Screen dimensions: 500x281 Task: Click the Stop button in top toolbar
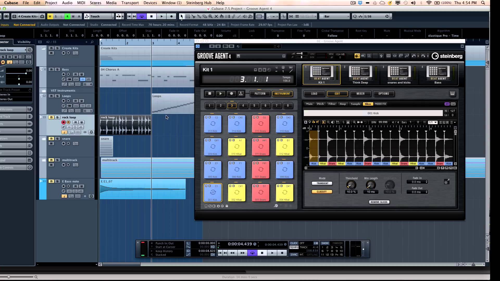[x=151, y=16]
